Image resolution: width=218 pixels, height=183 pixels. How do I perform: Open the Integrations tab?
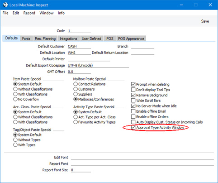(68, 39)
